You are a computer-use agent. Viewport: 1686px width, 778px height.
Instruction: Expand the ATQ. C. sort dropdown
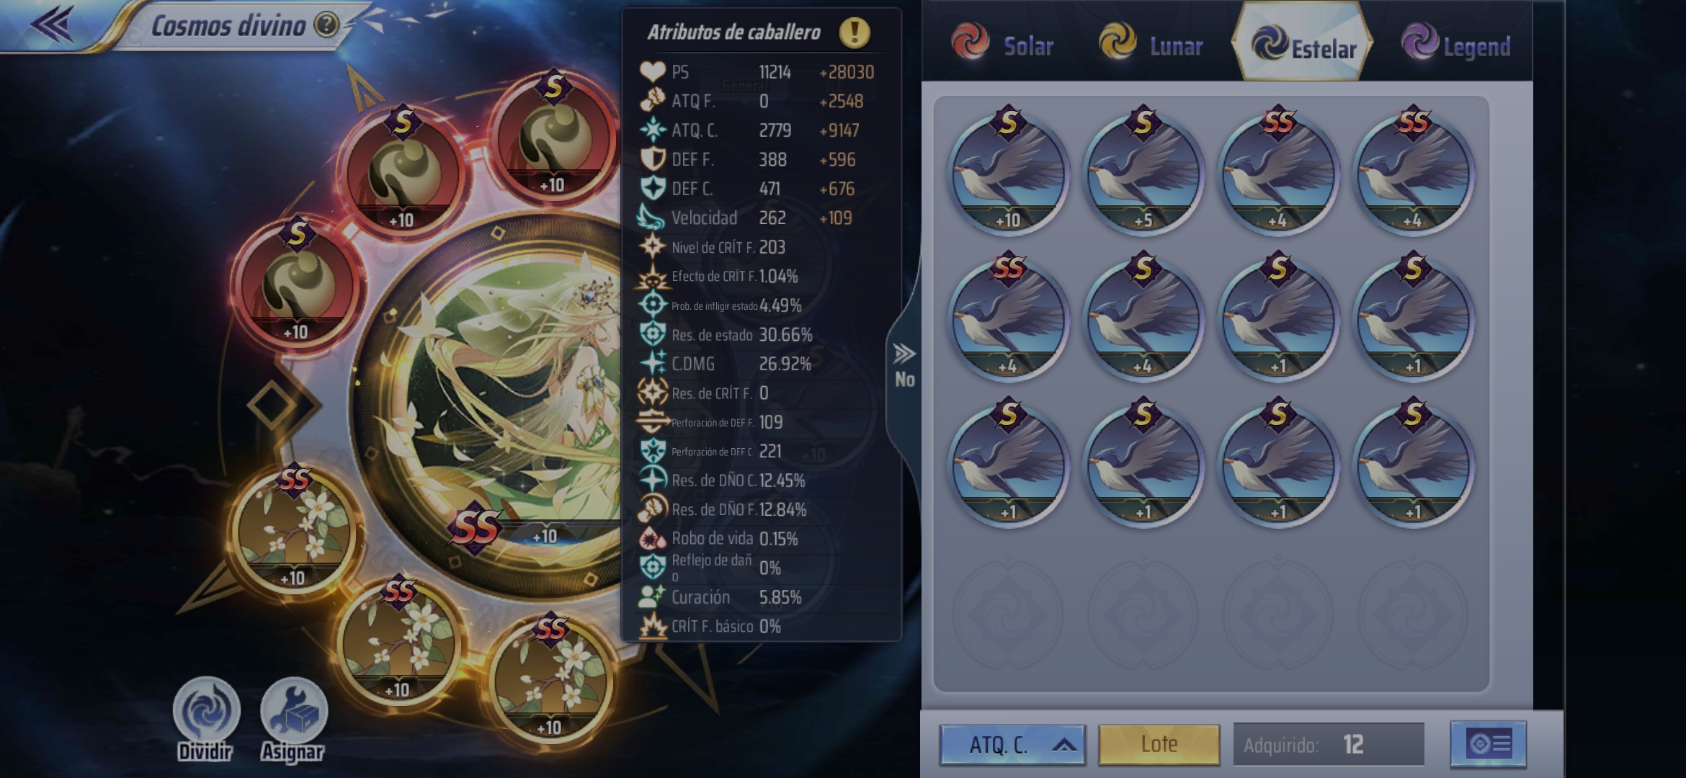coord(1012,744)
